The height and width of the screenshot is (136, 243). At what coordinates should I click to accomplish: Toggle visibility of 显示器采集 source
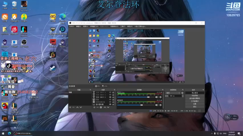[x=110, y=104]
